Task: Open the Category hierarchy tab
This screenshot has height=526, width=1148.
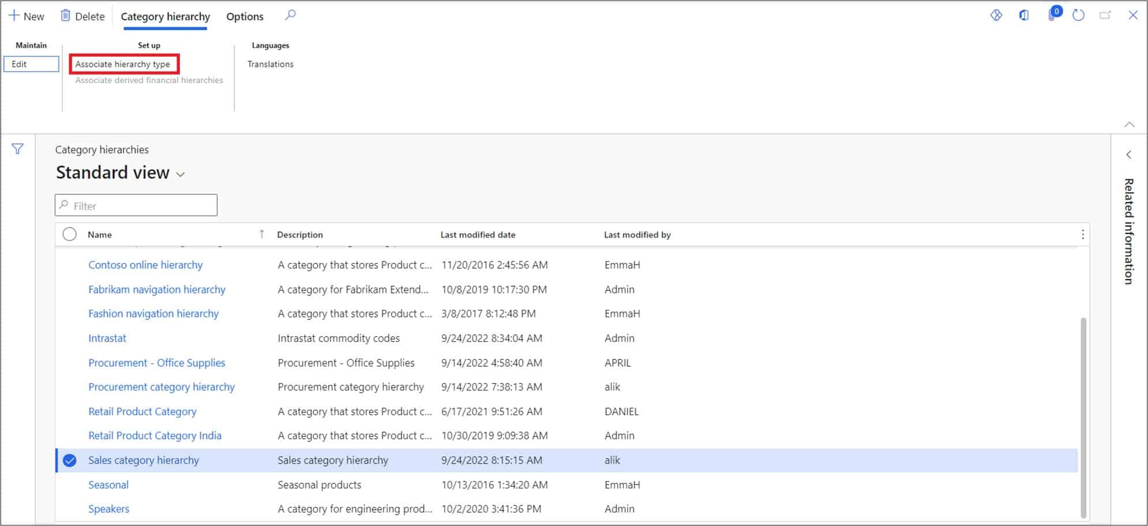Action: click(x=166, y=16)
